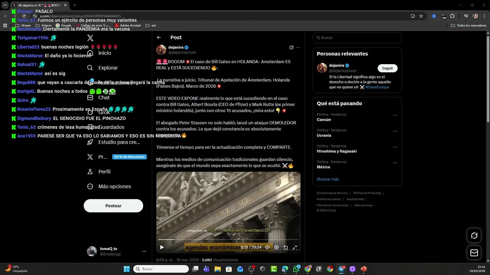Open more options for the Ucrania trend

click(395, 131)
